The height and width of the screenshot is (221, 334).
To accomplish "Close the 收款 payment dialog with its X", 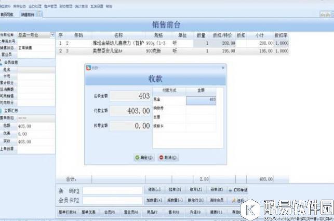I will pos(223,68).
